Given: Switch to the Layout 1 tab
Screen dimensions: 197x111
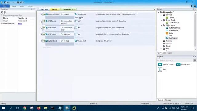Looking at the screenshot, I should 55,9.
